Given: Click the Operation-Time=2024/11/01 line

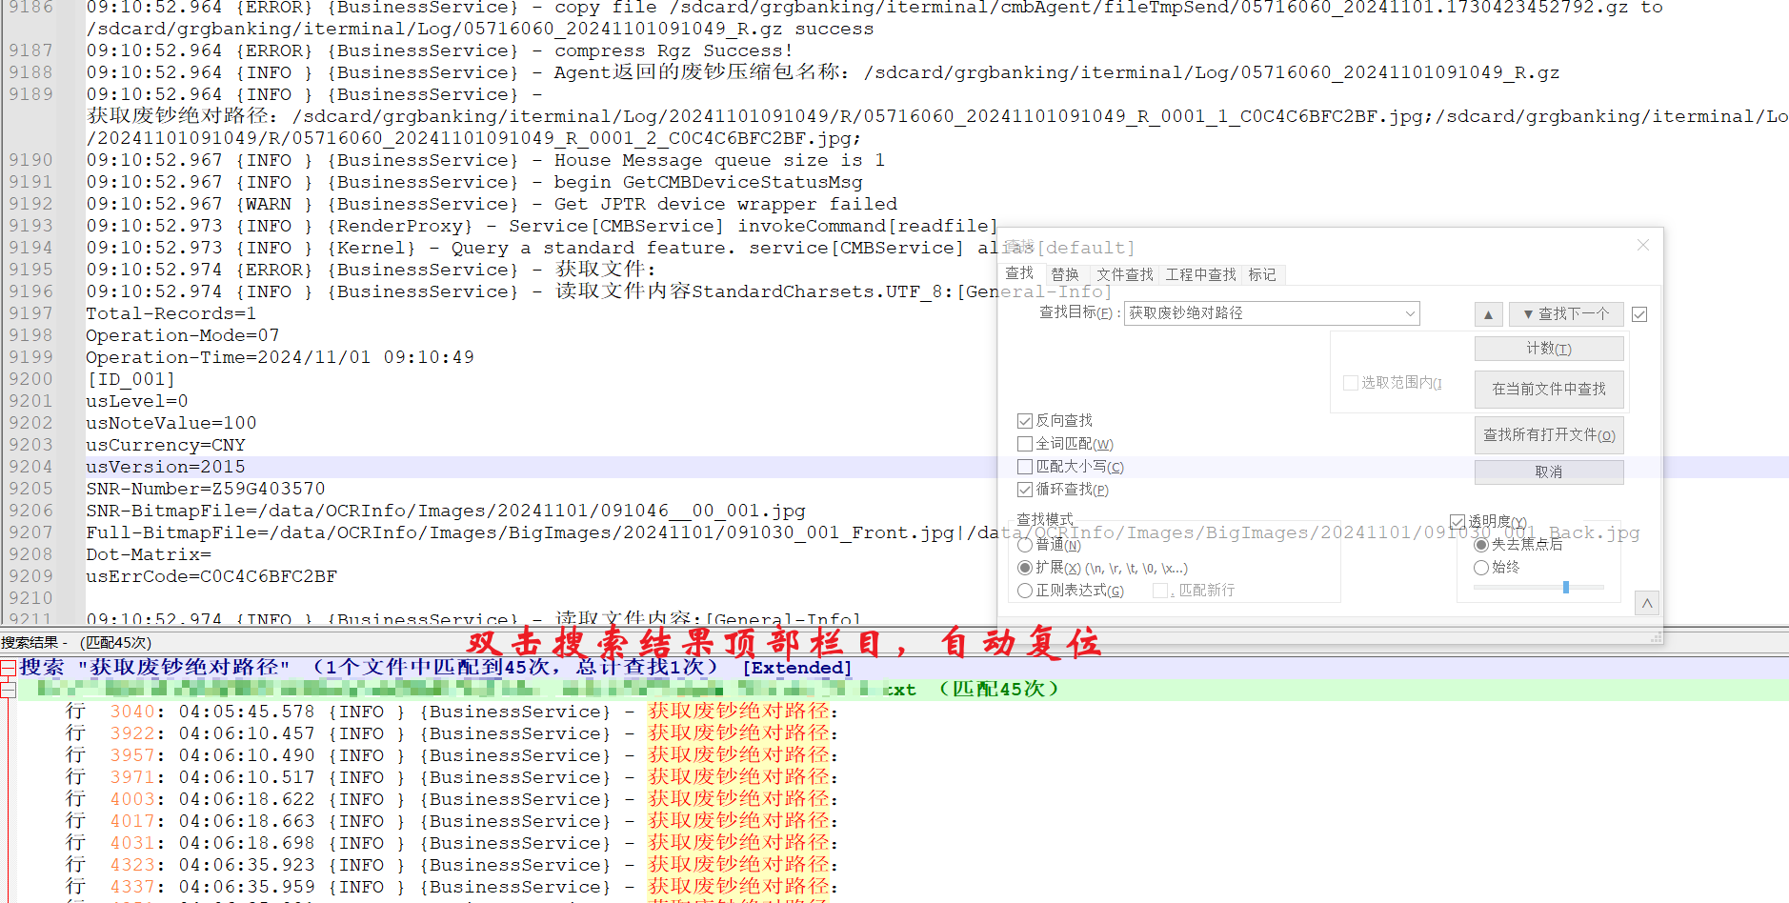Looking at the screenshot, I should [280, 357].
